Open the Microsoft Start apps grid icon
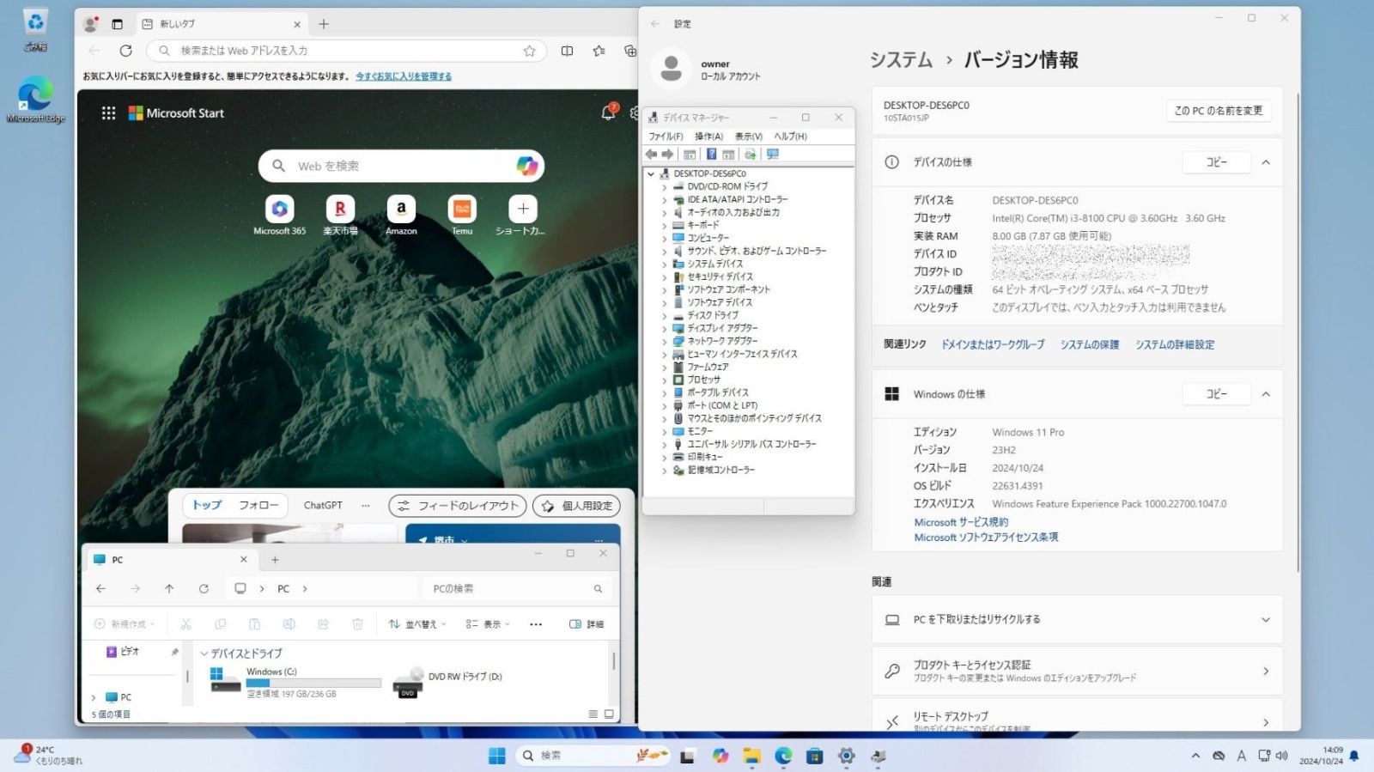 (x=108, y=112)
